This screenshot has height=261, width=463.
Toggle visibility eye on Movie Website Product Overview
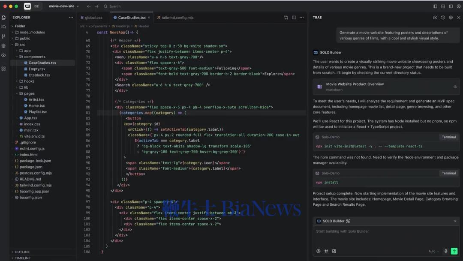tap(455, 87)
